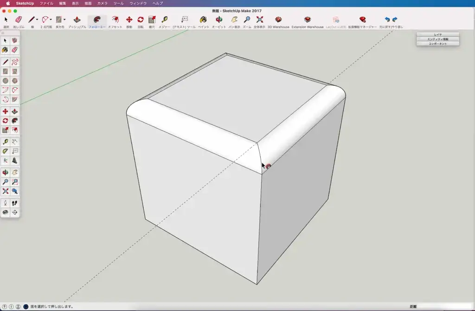Expand the レイヤ panel
Viewport: 475px width, 311px height.
pos(438,34)
